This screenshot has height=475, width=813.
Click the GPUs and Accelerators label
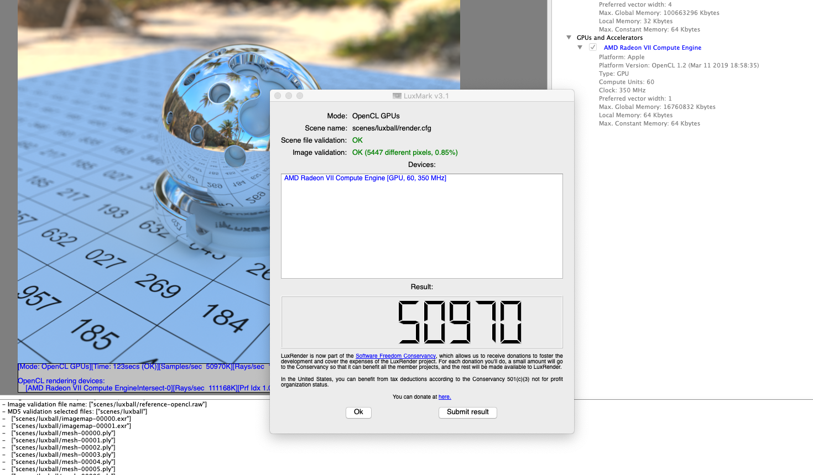[x=609, y=38]
